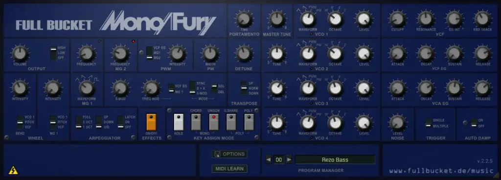The height and width of the screenshot is (180, 501).
Task: Click the VCF Cutoff knob
Action: [x=397, y=19]
